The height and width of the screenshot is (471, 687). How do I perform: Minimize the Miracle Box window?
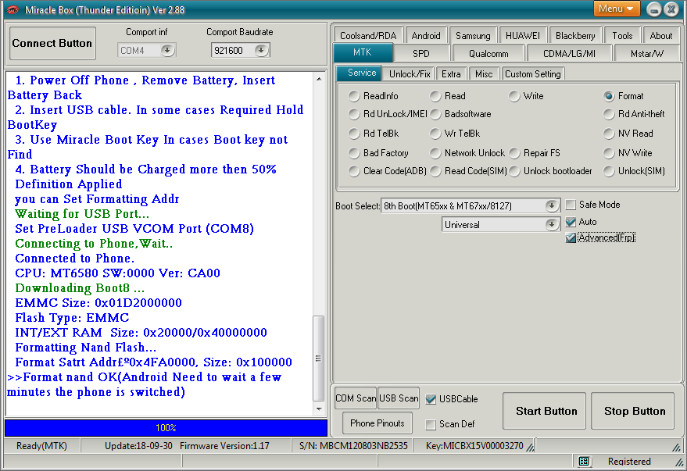click(x=653, y=9)
